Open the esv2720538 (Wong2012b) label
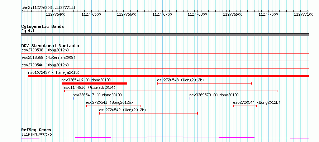Viewport: 319px width, 142px height. coord(45,50)
